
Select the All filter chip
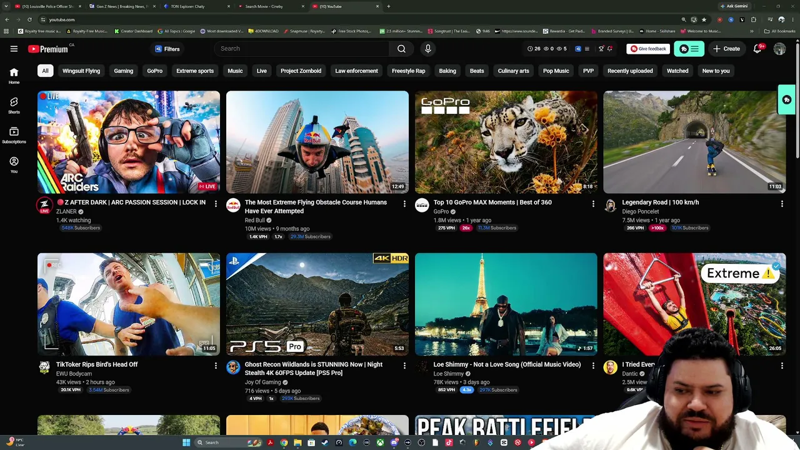pyautogui.click(x=45, y=71)
